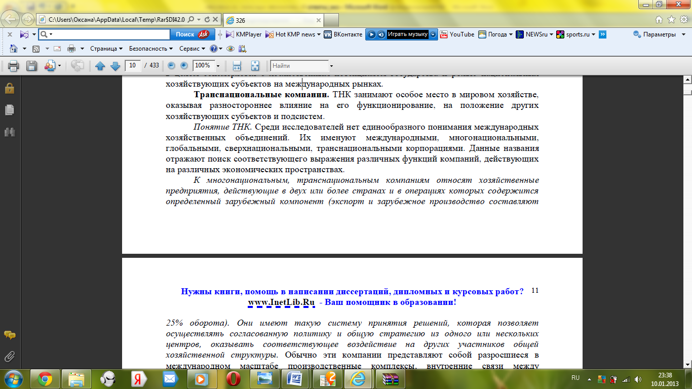
Task: Open Google Chrome from the taskbar
Action: [45, 378]
